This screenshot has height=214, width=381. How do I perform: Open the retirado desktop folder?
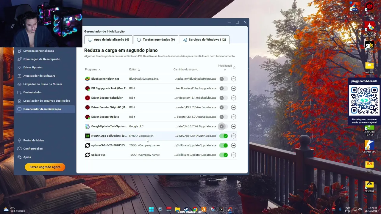click(x=369, y=67)
